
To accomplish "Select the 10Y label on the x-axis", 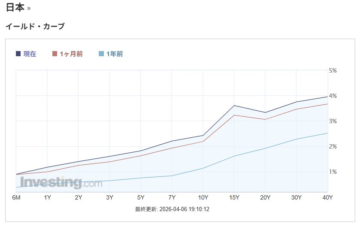I will (x=203, y=197).
